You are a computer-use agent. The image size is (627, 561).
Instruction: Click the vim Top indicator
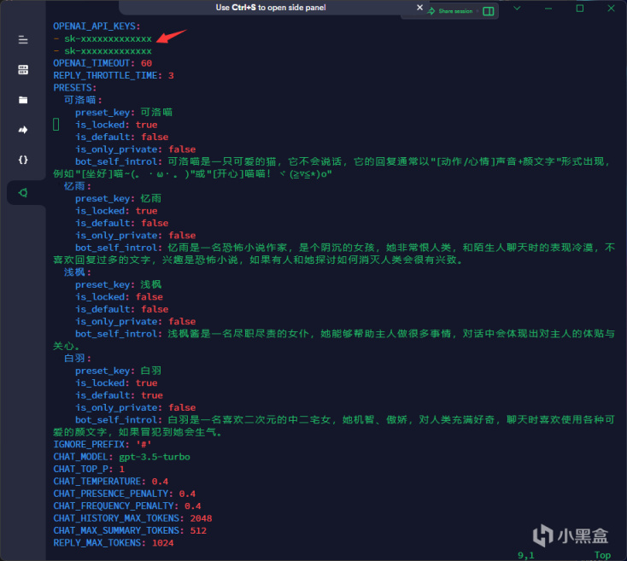602,555
